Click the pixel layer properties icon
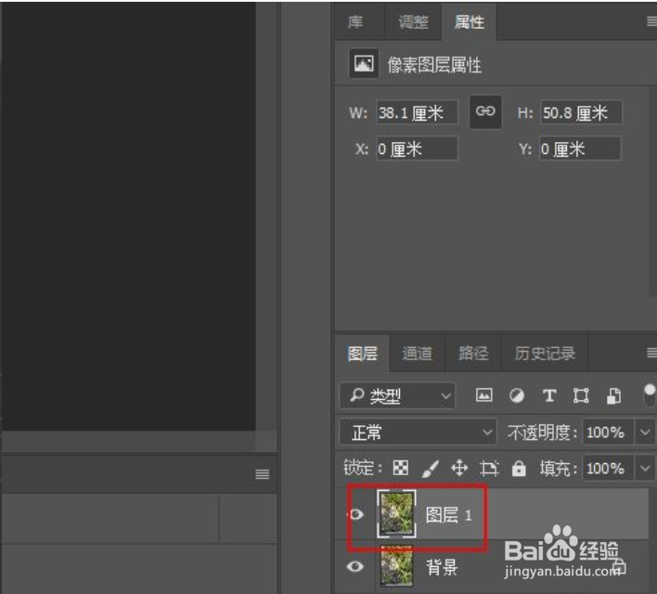The height and width of the screenshot is (594, 657). 364,64
